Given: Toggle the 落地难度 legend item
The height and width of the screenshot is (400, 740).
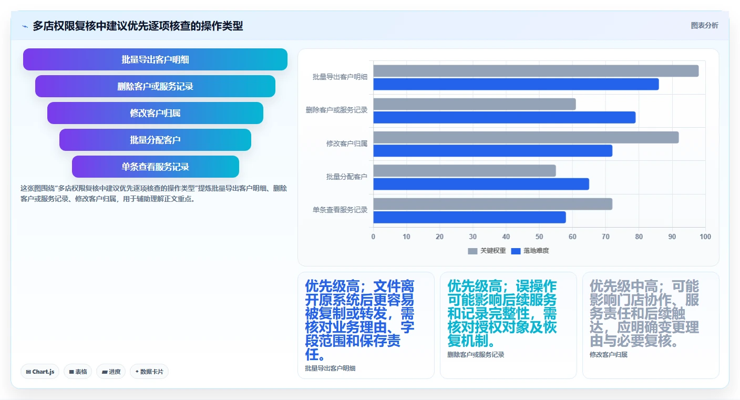Looking at the screenshot, I should [x=530, y=251].
